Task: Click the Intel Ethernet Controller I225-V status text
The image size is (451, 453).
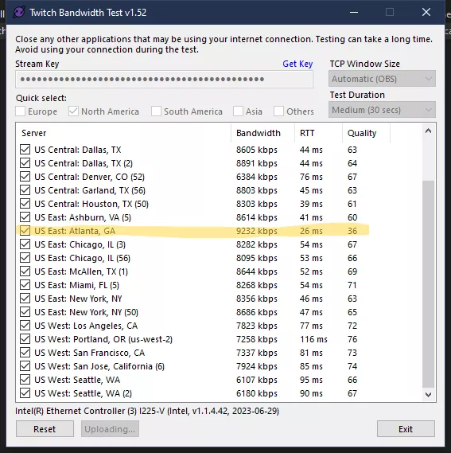Action: 147,411
